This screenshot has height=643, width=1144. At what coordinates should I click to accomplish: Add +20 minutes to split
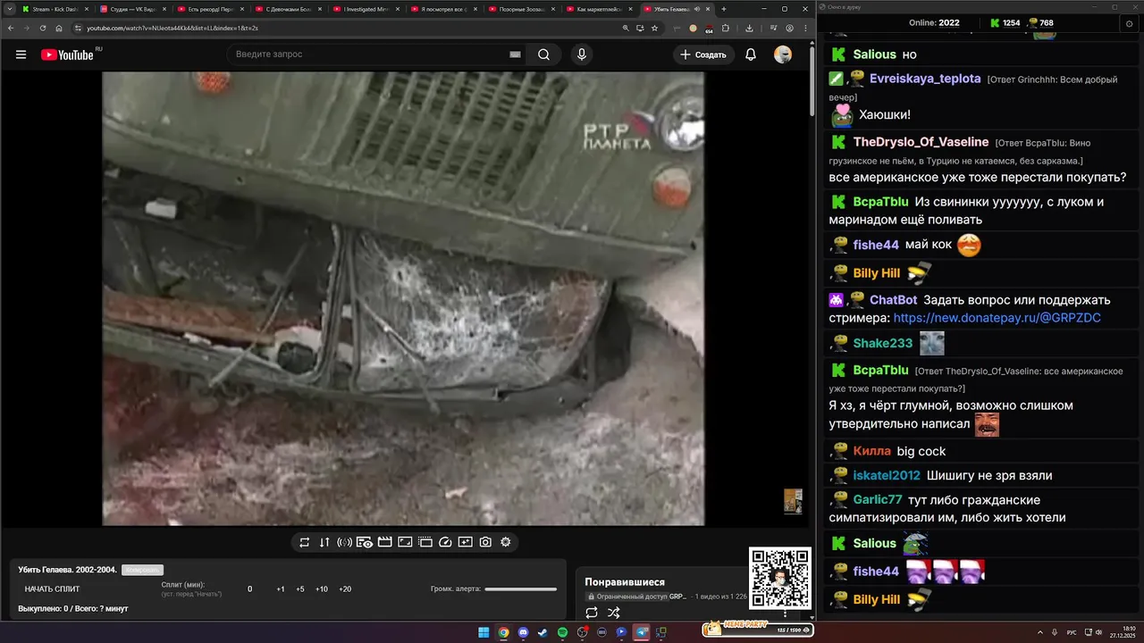coord(345,589)
